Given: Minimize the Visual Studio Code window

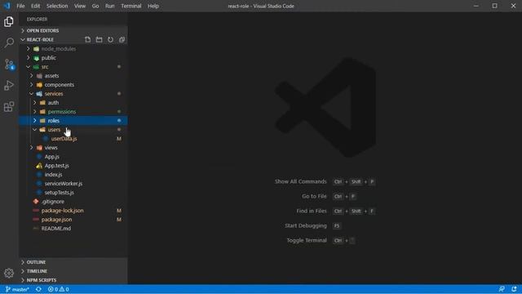Looking at the screenshot, I should 476,6.
